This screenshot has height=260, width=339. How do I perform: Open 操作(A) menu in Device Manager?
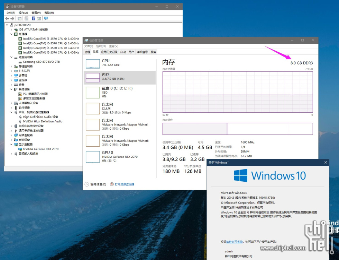23,13
